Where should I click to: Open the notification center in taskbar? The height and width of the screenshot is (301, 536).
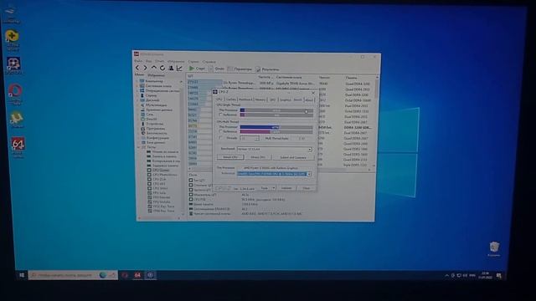click(499, 276)
